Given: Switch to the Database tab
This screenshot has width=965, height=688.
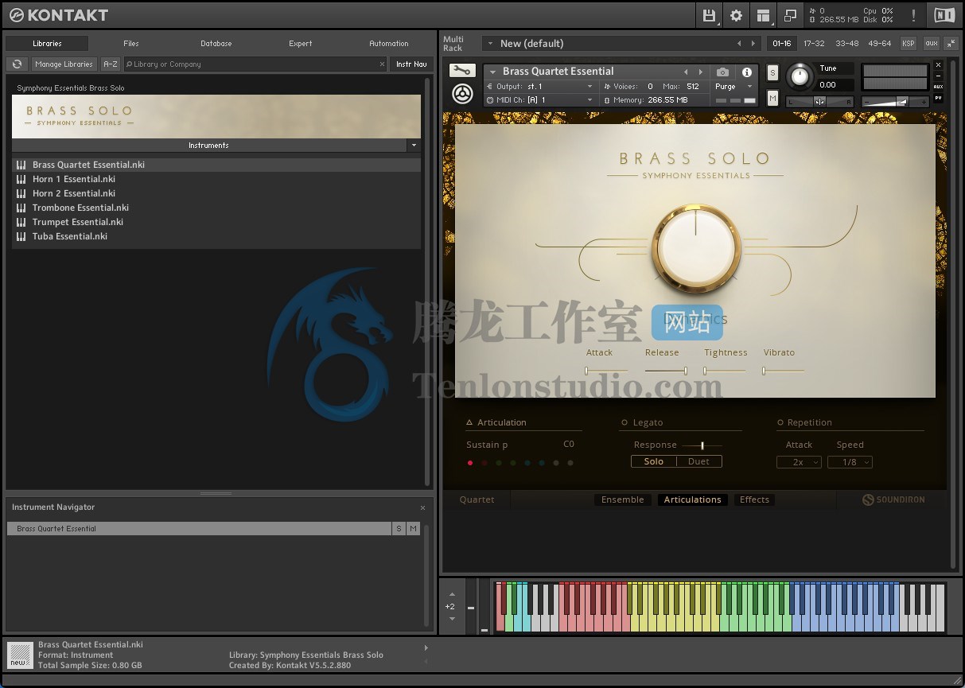Looking at the screenshot, I should click(x=216, y=44).
